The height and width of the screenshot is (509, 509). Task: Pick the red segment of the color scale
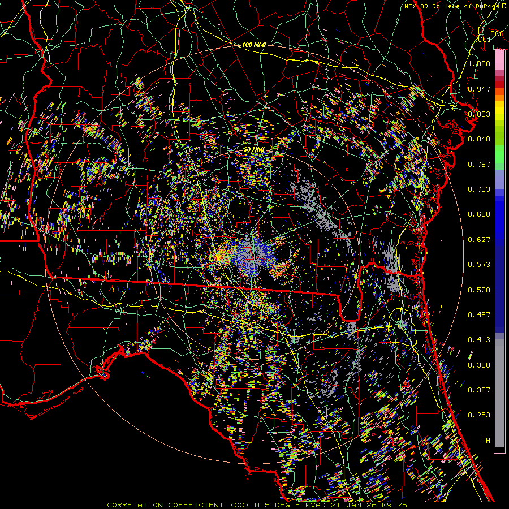coord(499,84)
